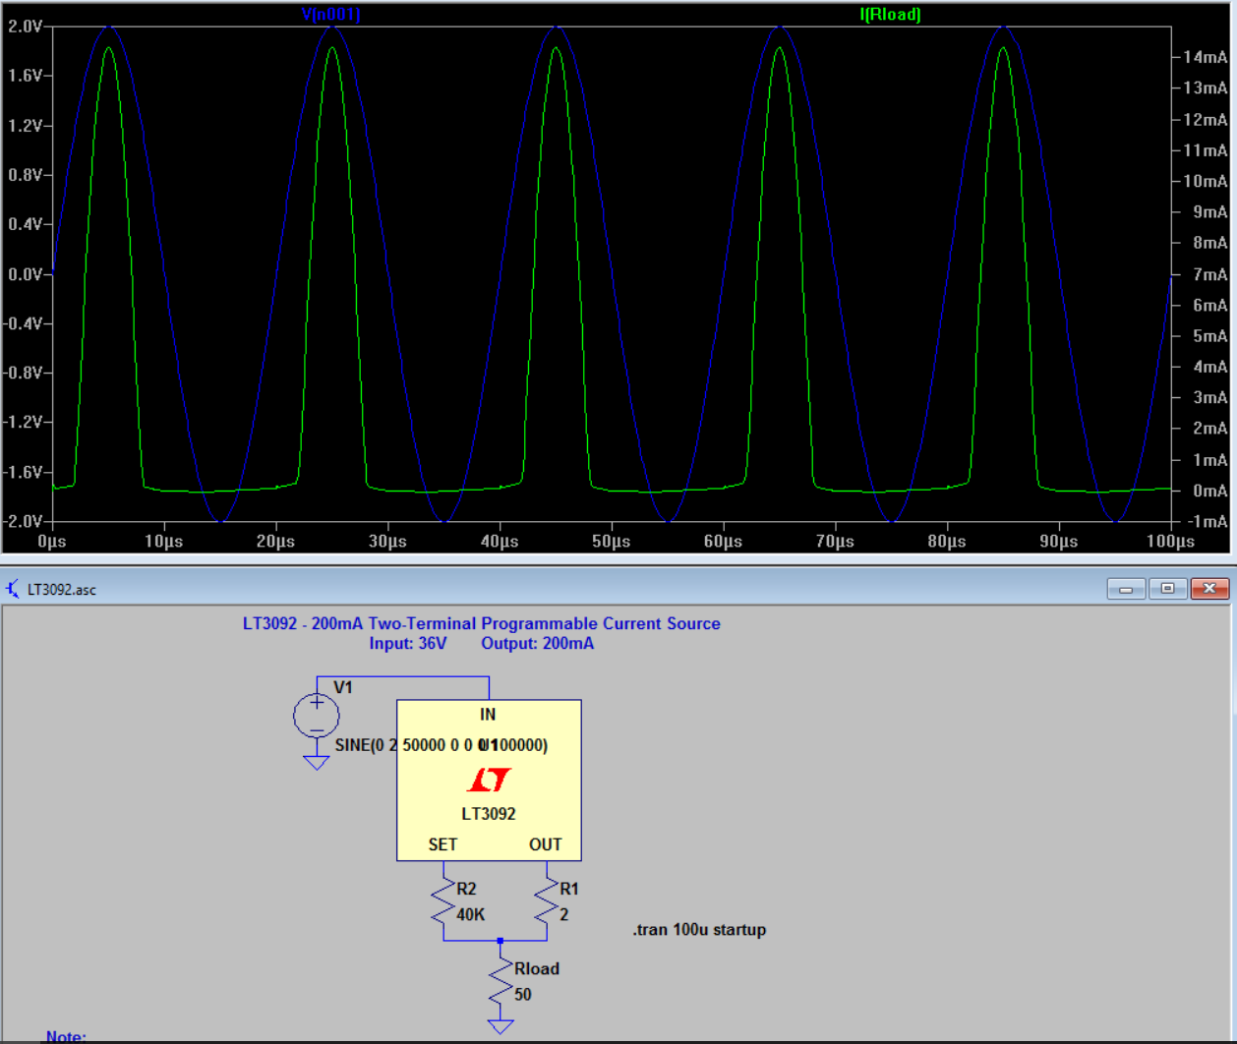Click the OUT pin label
Viewport: 1237px width, 1044px height.
[x=546, y=844]
